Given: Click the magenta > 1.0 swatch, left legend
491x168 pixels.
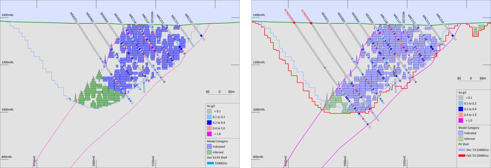Looking at the screenshot, I should click(209, 134).
